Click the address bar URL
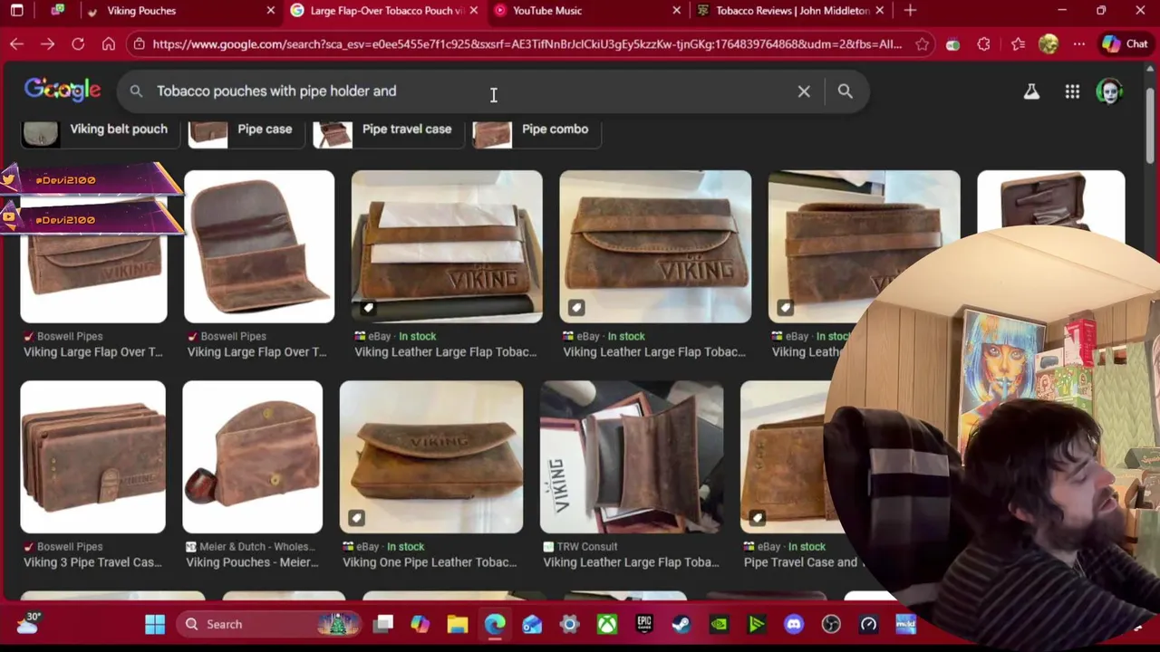 (527, 43)
